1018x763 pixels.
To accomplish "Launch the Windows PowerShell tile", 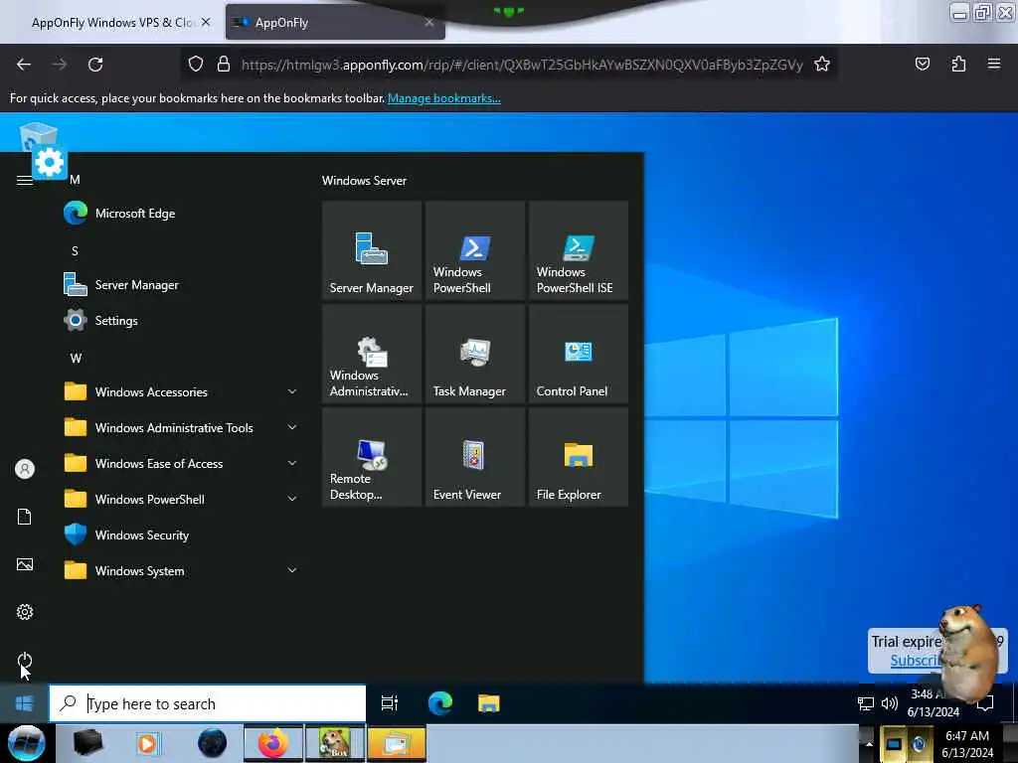I will pyautogui.click(x=474, y=250).
